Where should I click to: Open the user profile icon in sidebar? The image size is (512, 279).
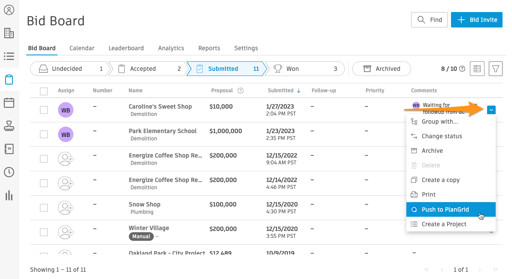9,10
